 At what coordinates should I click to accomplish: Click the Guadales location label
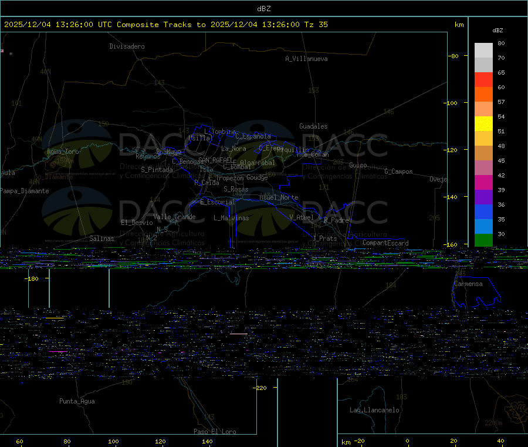313,126
